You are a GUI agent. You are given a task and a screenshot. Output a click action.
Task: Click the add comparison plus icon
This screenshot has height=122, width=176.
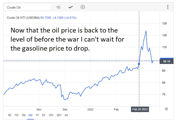(x=83, y=7)
